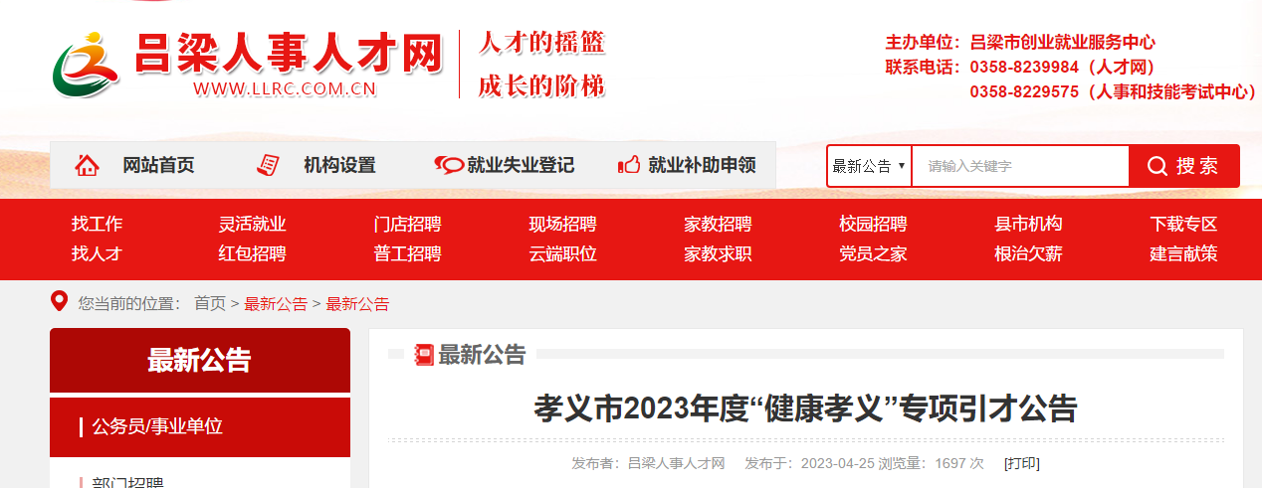Viewport: 1262px width, 488px height.
Task: Click the 首页 breadcrumb link
Action: click(210, 303)
